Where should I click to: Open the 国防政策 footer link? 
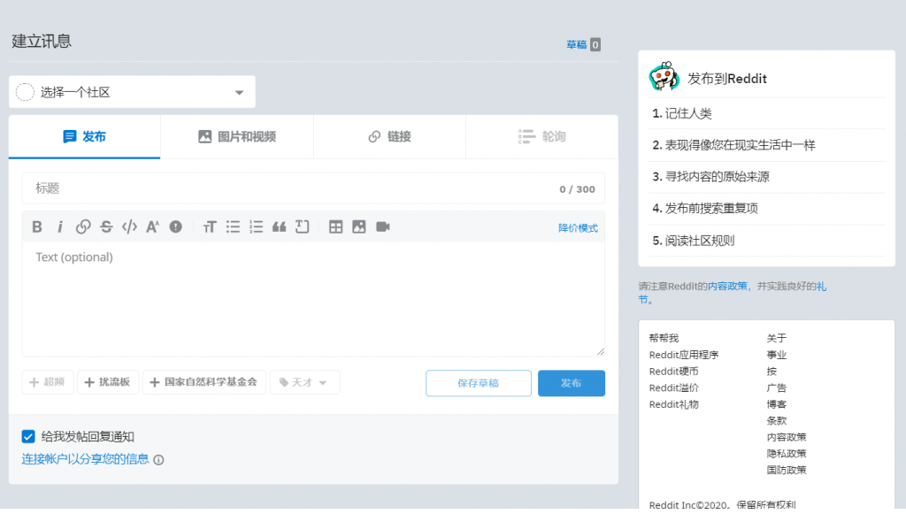(787, 470)
